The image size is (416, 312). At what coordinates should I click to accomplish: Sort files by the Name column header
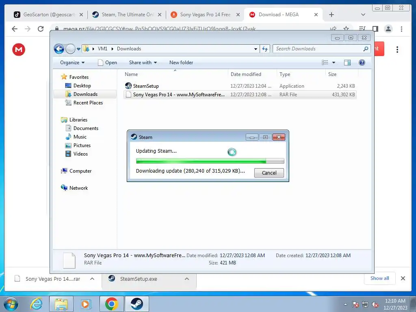[x=175, y=74]
